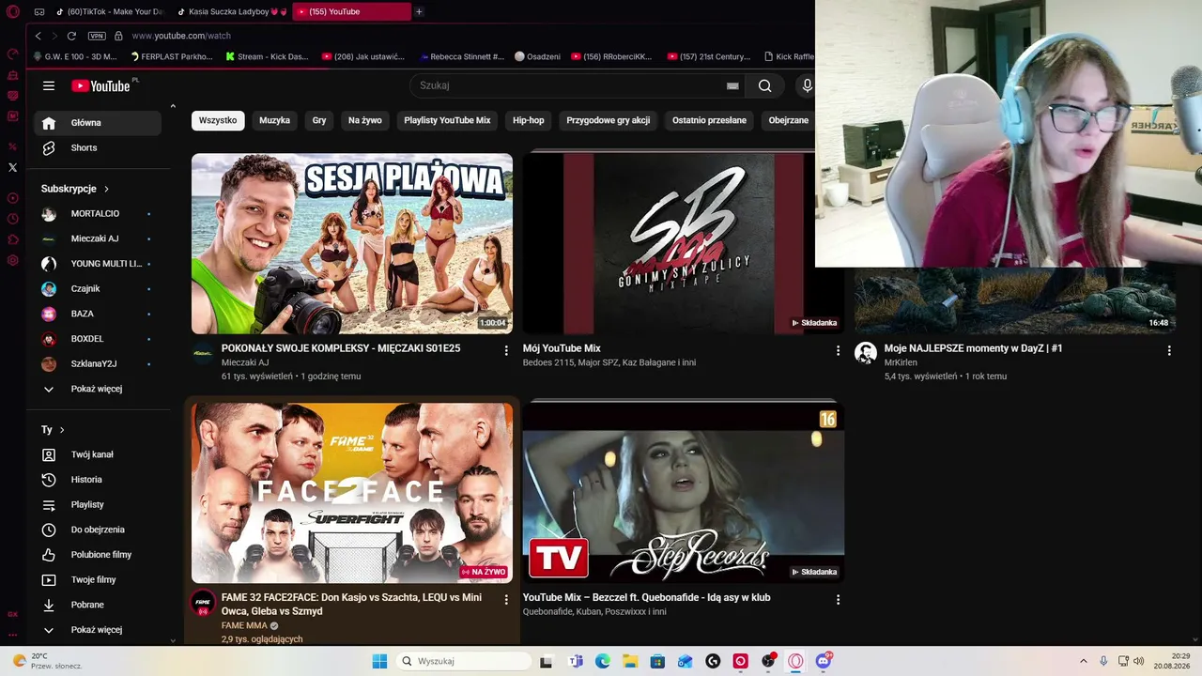1202x676 pixels.
Task: Open Historia in the sidebar
Action: coord(98,480)
